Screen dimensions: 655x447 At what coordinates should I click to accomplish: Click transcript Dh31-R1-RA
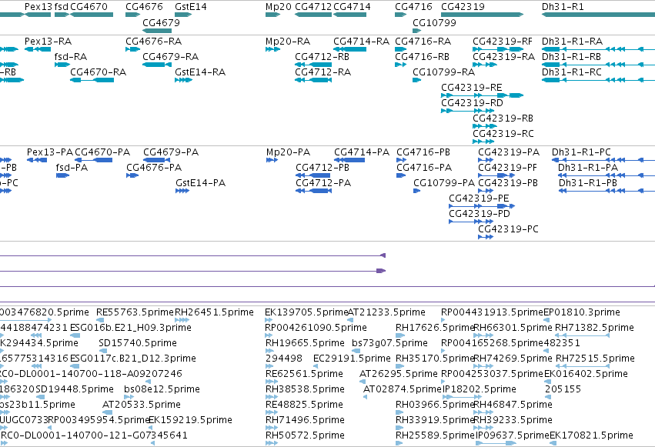(x=598, y=49)
